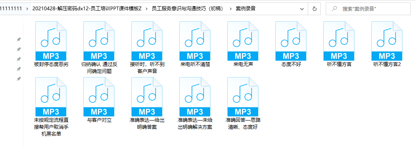Open the address bar history dropdown
416x148 pixels.
click(302, 9)
